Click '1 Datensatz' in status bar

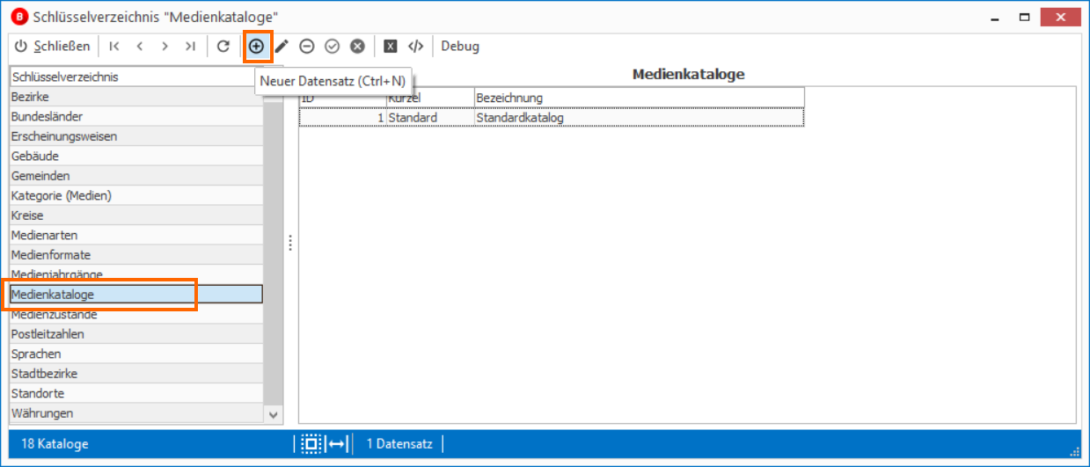click(x=399, y=444)
